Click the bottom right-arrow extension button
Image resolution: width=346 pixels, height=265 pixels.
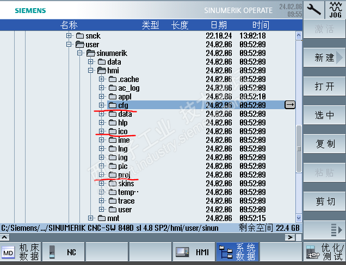(290, 237)
